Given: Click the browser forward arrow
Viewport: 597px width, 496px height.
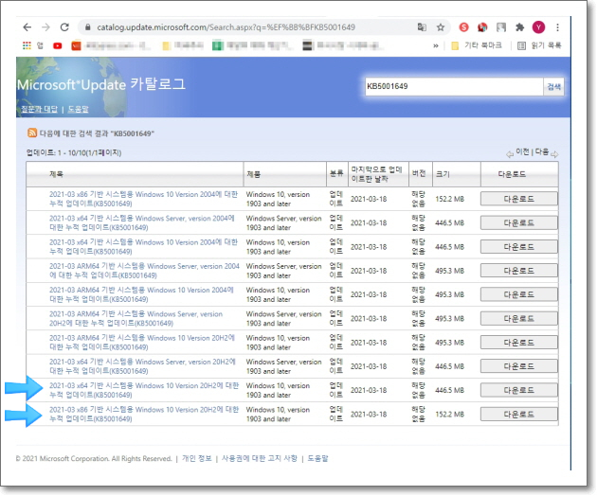Looking at the screenshot, I should pos(45,27).
